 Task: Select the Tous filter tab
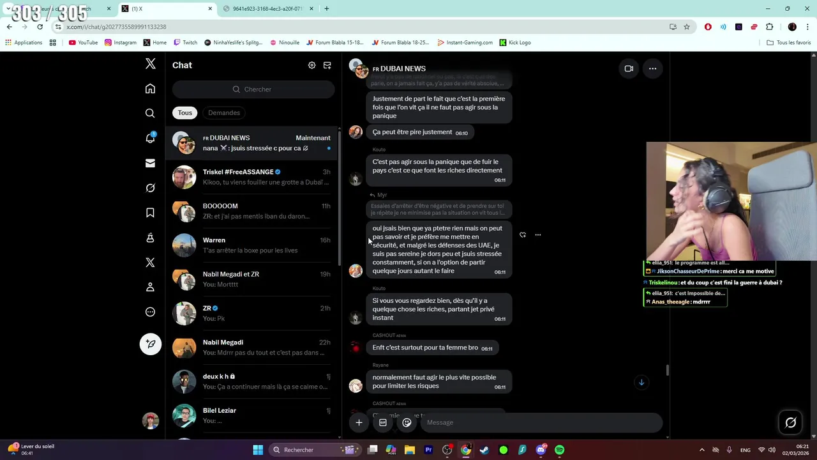pyautogui.click(x=185, y=112)
